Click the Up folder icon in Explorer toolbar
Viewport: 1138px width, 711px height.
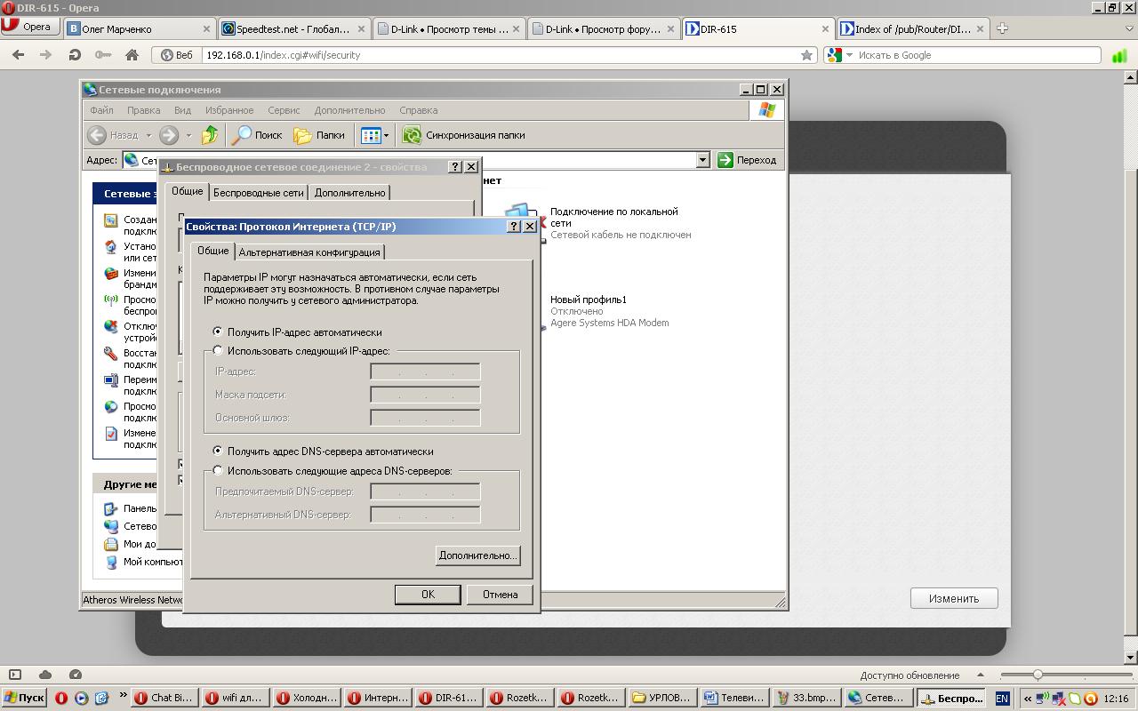coord(210,135)
